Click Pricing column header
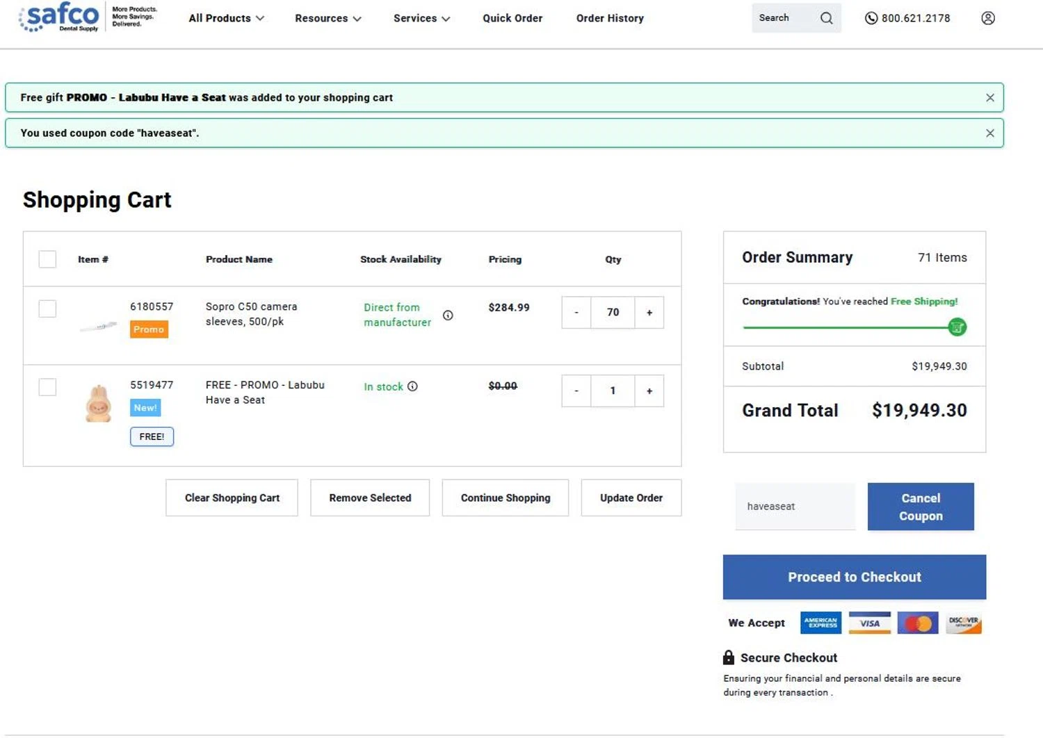The height and width of the screenshot is (738, 1043). point(505,259)
